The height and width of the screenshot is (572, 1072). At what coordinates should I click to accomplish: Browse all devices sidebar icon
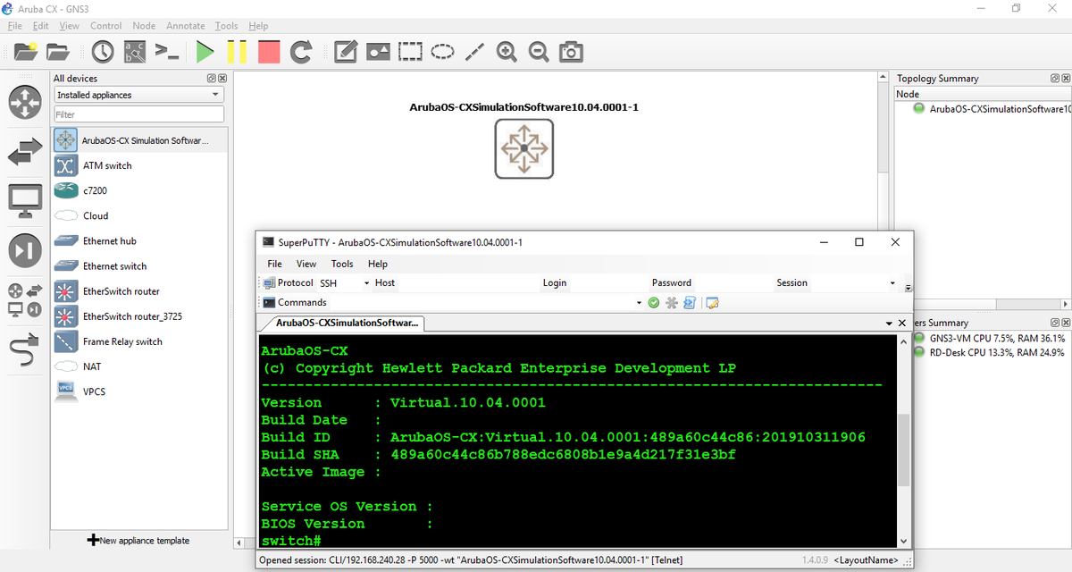[25, 300]
